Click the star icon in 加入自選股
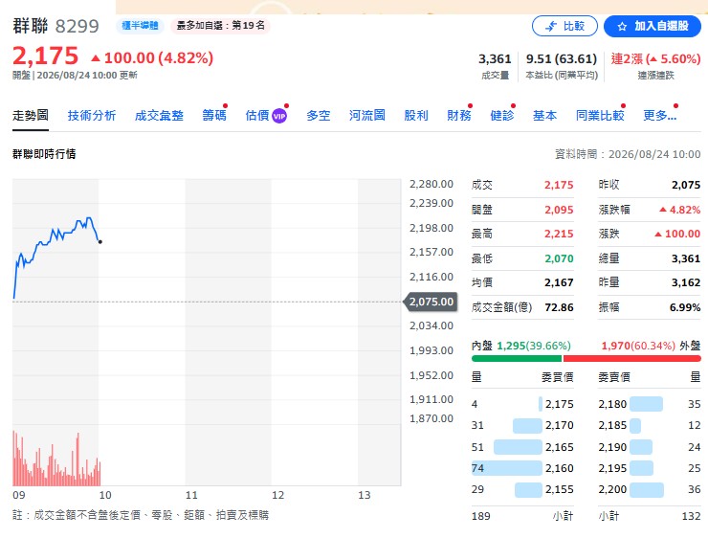 (622, 27)
